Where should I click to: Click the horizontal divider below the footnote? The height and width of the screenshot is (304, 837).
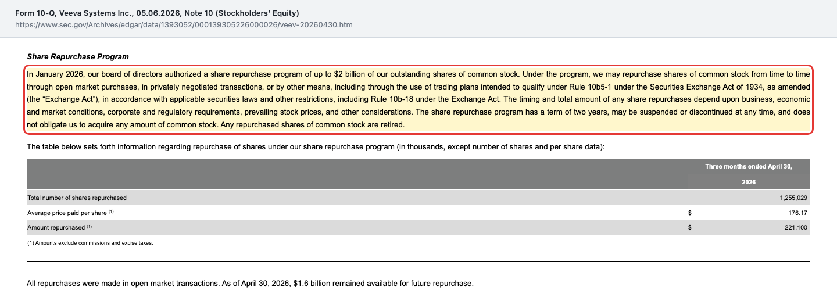pos(419,262)
